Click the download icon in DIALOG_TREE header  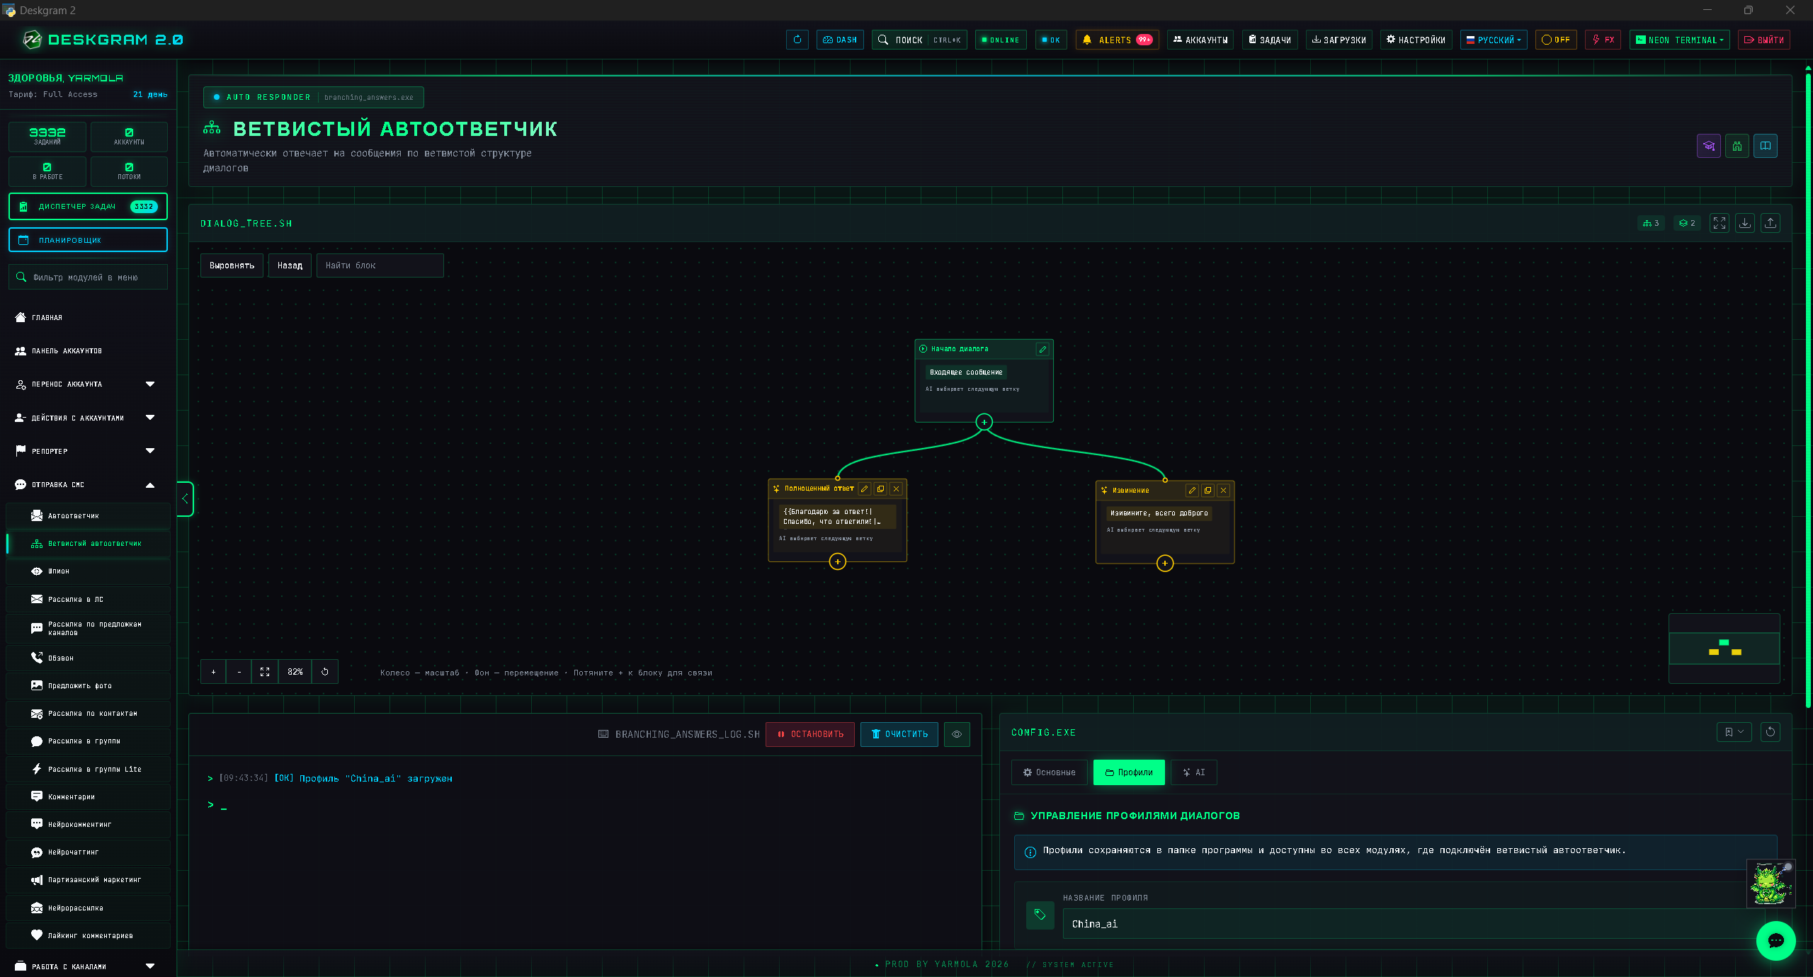click(x=1745, y=223)
